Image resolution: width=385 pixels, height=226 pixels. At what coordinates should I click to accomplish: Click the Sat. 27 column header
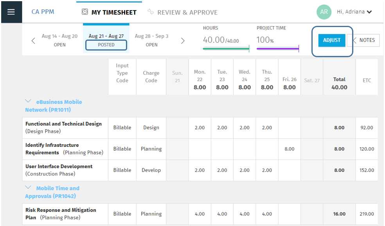tap(312, 77)
